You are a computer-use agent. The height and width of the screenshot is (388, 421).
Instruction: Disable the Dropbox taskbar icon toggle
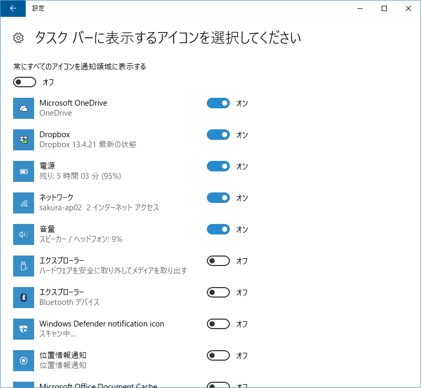click(218, 135)
